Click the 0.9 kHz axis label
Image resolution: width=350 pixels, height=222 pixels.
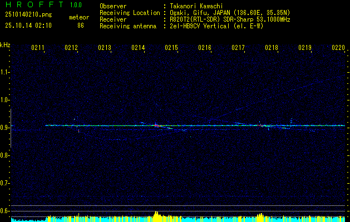[4, 128]
